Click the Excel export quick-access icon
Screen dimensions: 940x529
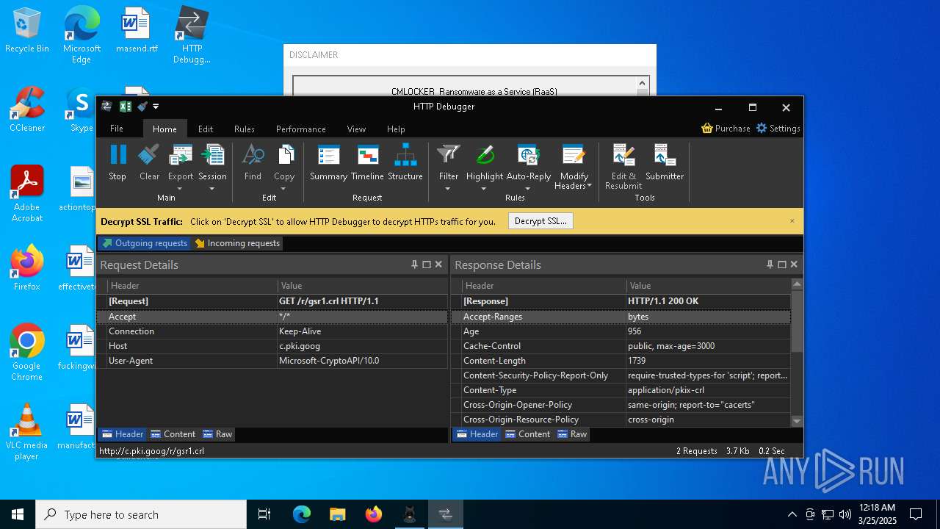(125, 107)
